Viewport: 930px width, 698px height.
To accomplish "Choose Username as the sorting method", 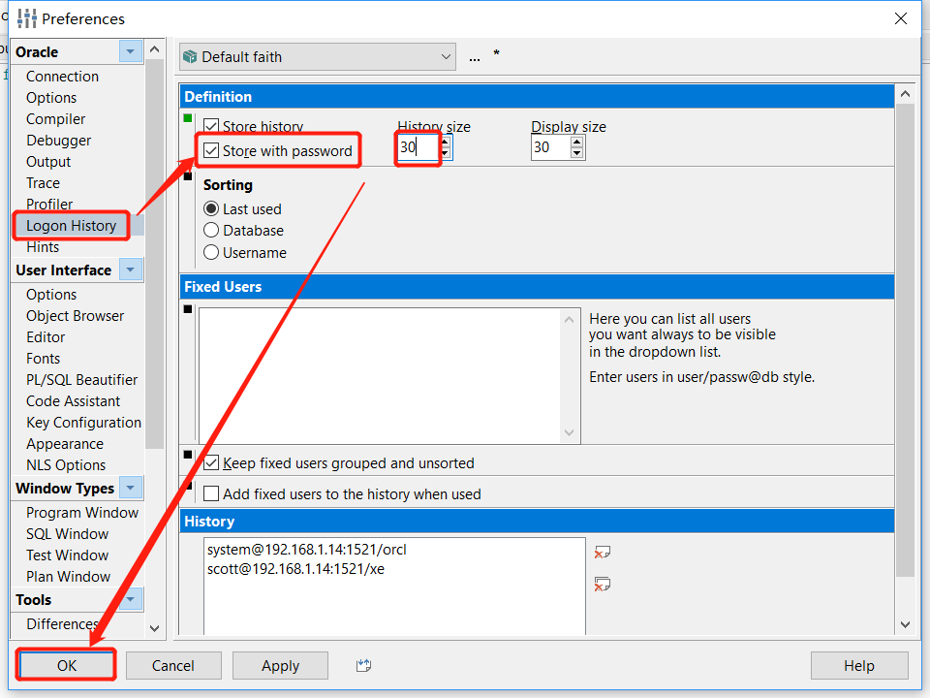I will pyautogui.click(x=210, y=254).
